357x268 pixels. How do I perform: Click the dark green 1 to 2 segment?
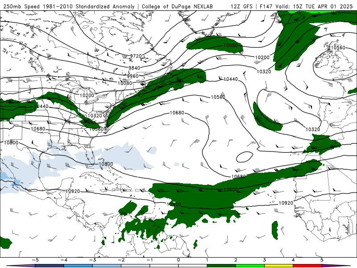click(x=221, y=266)
